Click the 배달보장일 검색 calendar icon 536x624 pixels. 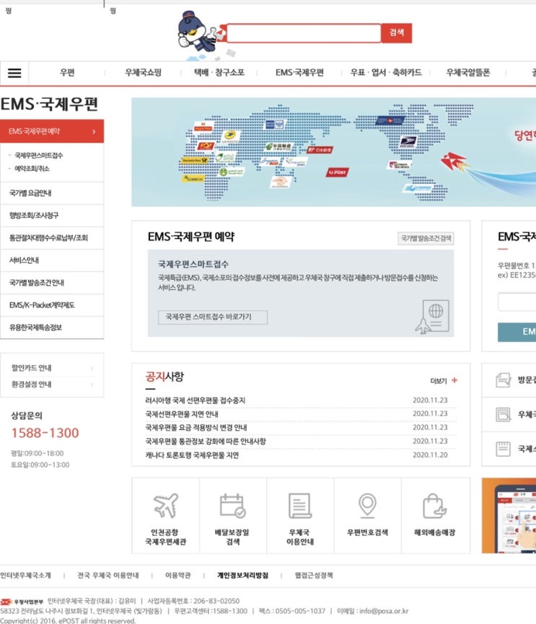tap(233, 506)
